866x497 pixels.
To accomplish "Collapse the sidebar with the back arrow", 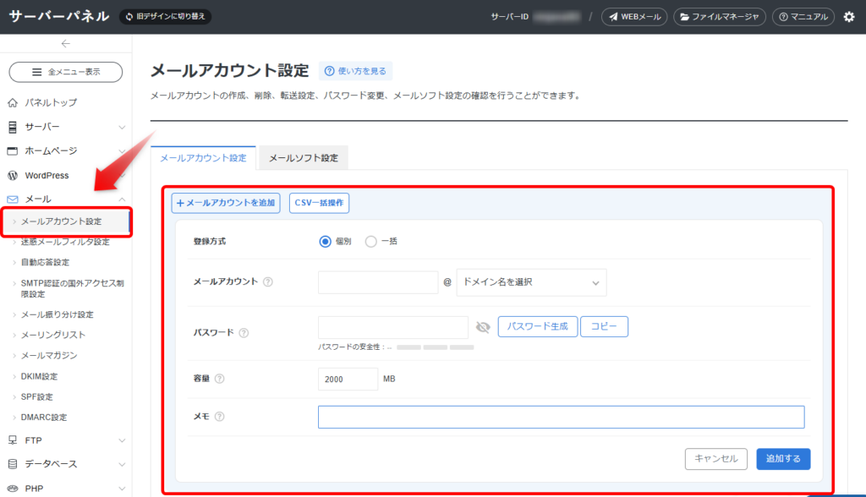I will [x=65, y=43].
